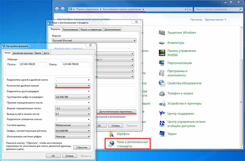Open Язык и региональные стандарты globe icon
This screenshot has width=245, height=161.
(x=111, y=144)
